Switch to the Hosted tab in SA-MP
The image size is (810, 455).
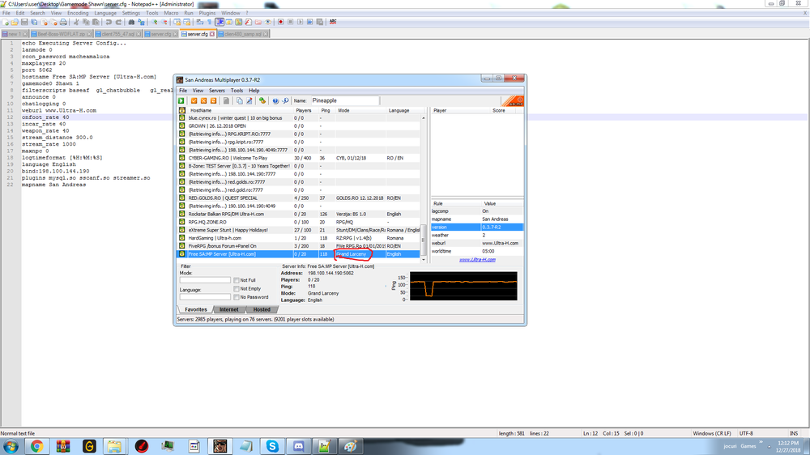[x=262, y=309]
